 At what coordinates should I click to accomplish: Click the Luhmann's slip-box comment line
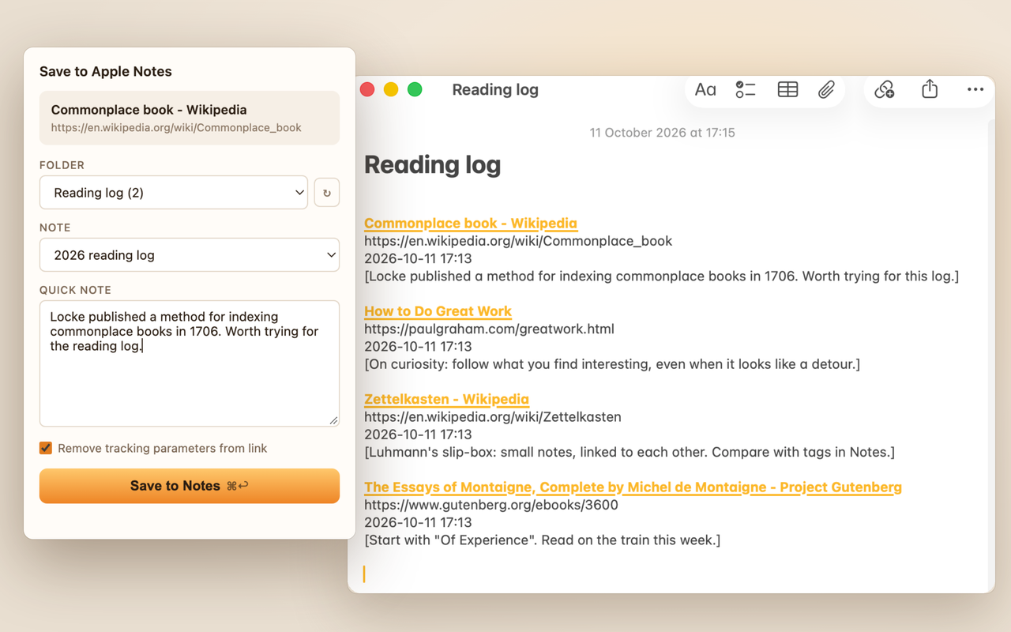(x=630, y=453)
